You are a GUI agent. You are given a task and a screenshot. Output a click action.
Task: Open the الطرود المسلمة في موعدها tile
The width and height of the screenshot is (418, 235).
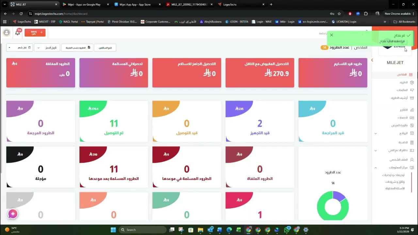(x=187, y=167)
